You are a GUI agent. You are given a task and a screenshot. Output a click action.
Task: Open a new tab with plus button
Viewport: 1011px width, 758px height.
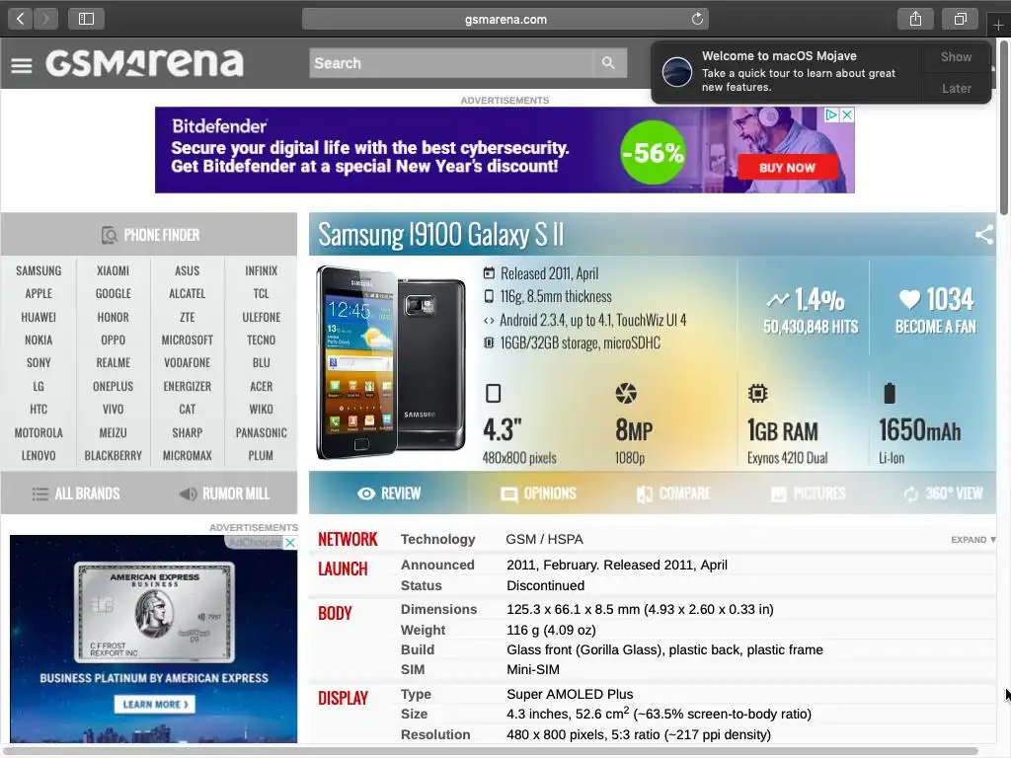click(x=998, y=25)
